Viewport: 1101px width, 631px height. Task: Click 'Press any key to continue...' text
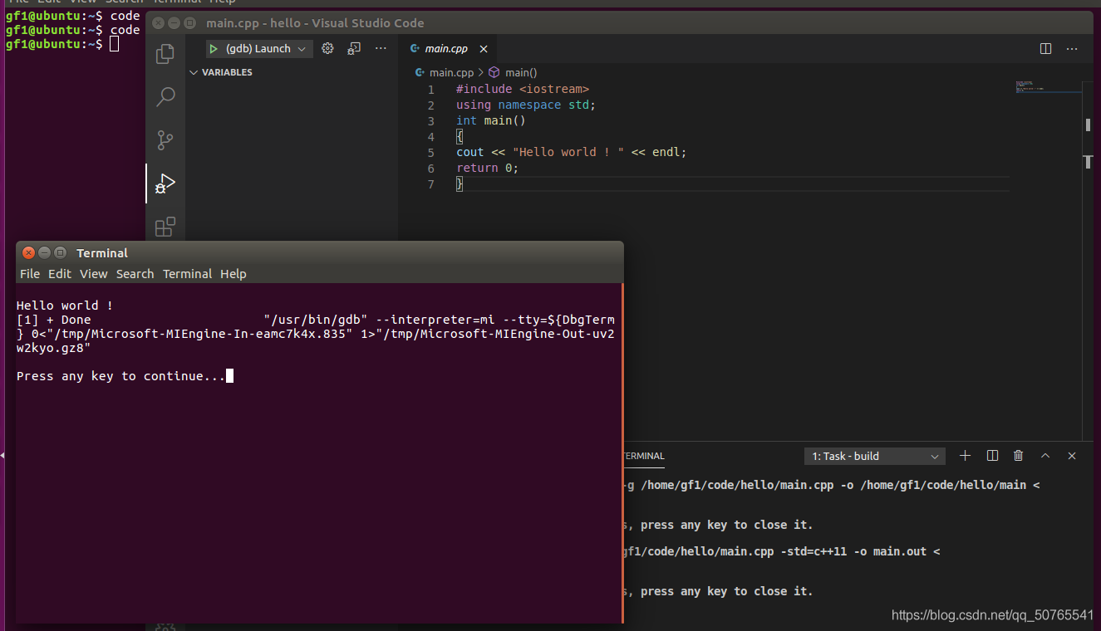click(121, 376)
